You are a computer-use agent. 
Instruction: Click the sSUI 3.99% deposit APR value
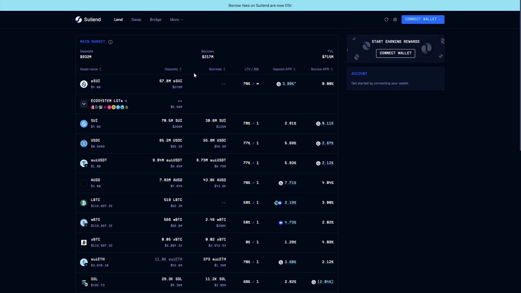(289, 84)
